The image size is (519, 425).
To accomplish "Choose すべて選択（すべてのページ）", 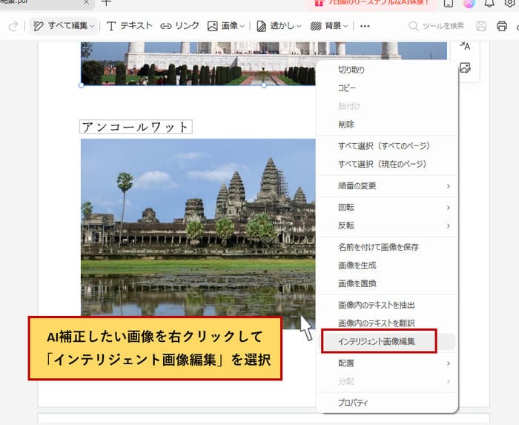I will point(387,146).
